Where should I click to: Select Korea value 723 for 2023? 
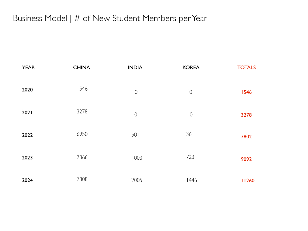(190, 157)
